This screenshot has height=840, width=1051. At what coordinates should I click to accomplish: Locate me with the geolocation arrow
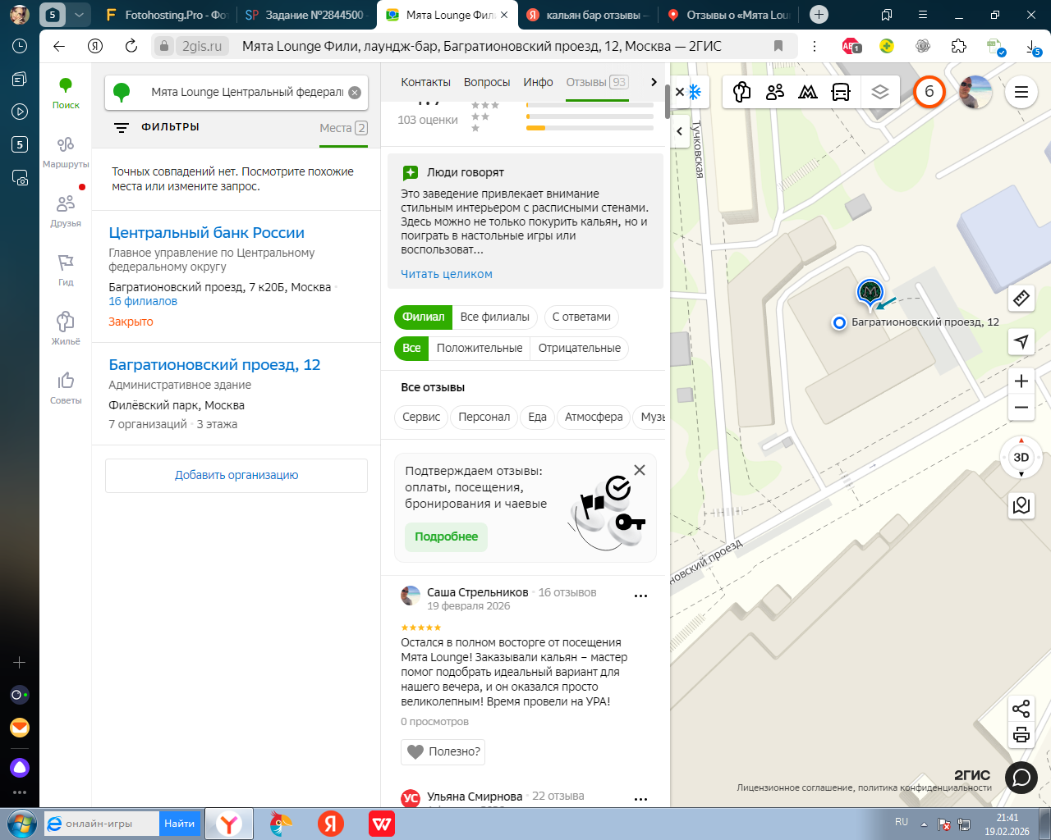coord(1021,341)
